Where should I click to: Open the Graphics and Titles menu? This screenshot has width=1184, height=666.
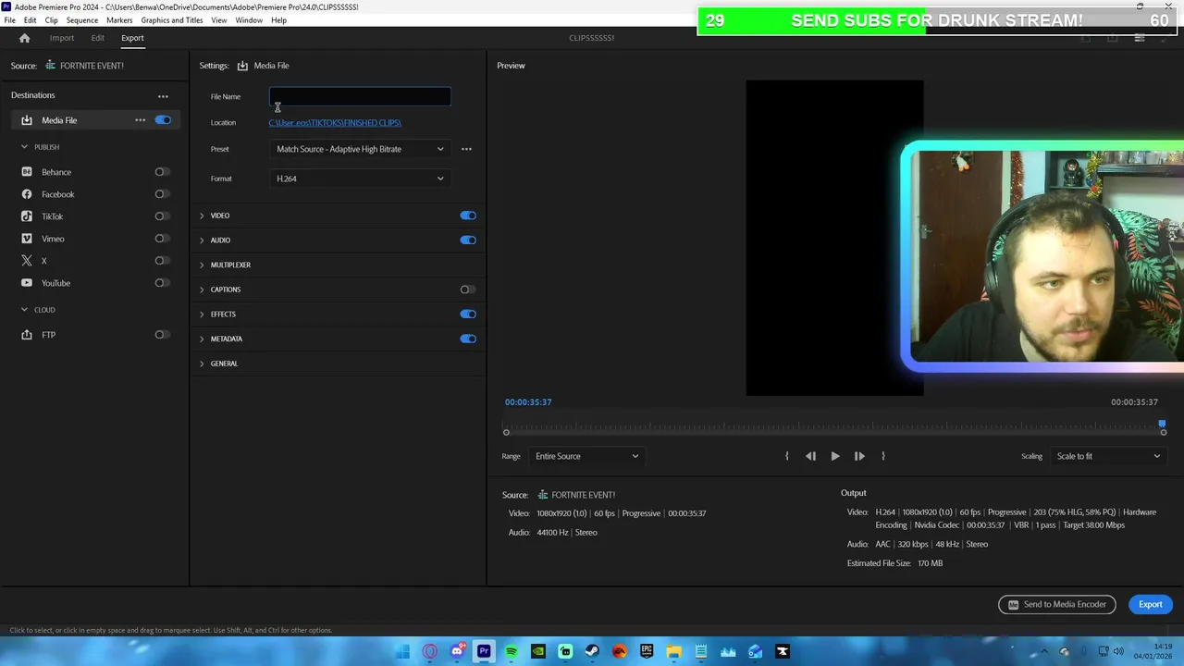tap(172, 20)
